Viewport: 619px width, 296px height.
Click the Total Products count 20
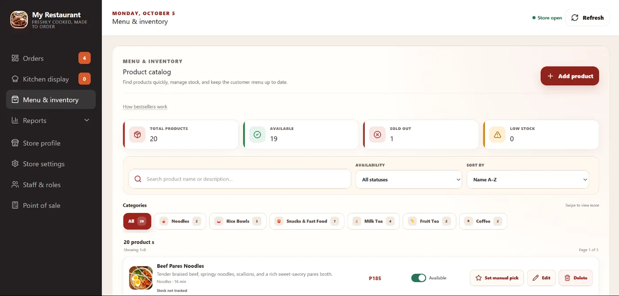tap(153, 139)
